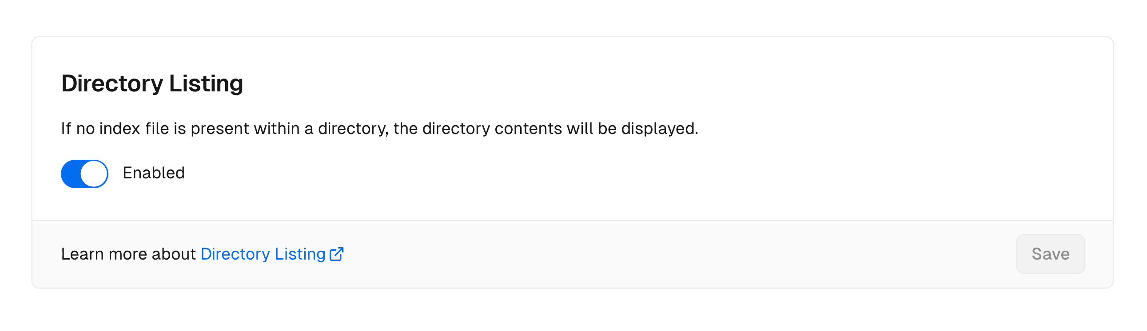Disable the Directory Listing toggle
1147x331 pixels.
[x=84, y=173]
